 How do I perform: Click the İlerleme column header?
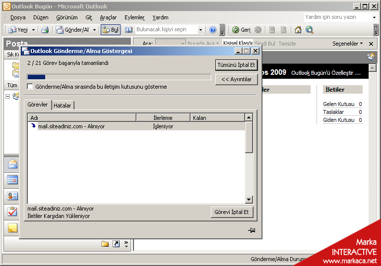[163, 118]
